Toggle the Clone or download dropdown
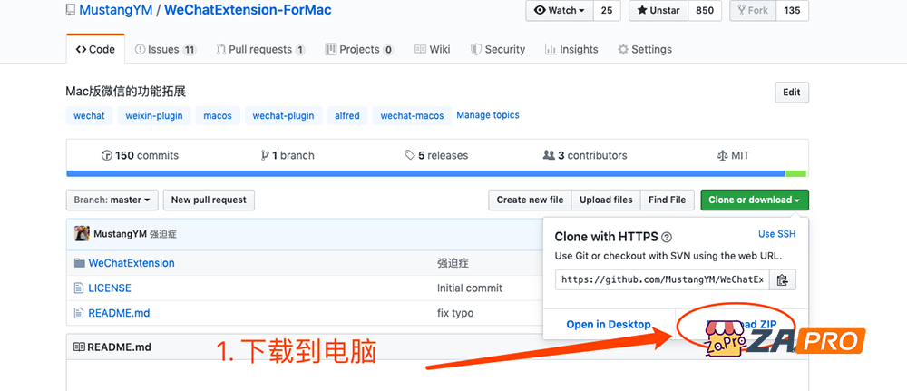 [755, 200]
